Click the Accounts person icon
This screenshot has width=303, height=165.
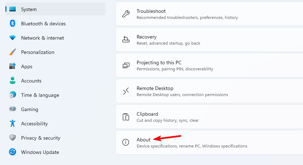13,80
